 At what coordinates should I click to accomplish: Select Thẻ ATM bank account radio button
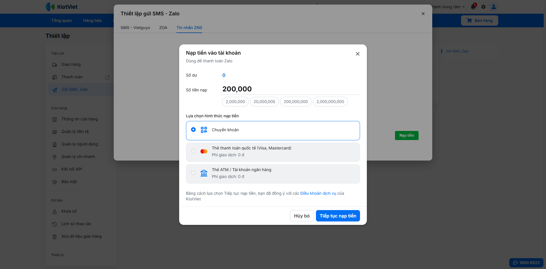(x=193, y=173)
